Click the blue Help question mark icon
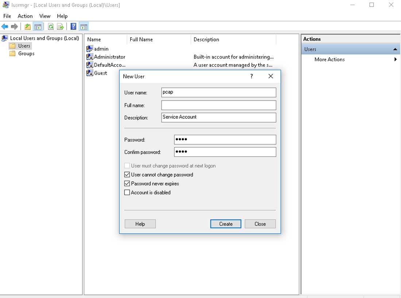The height and width of the screenshot is (298, 401). pos(73,27)
